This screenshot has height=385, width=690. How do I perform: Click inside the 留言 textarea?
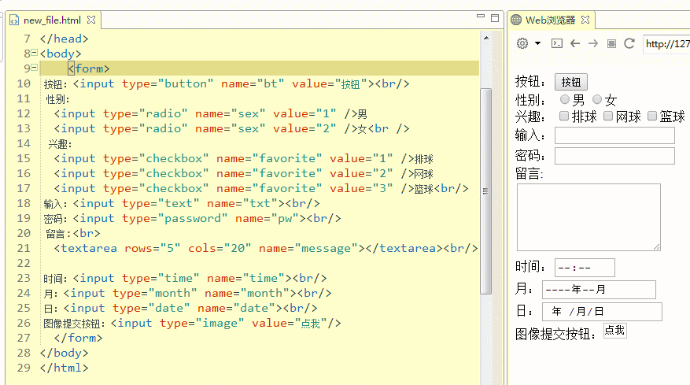pyautogui.click(x=589, y=217)
